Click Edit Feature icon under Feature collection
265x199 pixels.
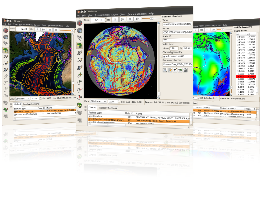pos(170,70)
